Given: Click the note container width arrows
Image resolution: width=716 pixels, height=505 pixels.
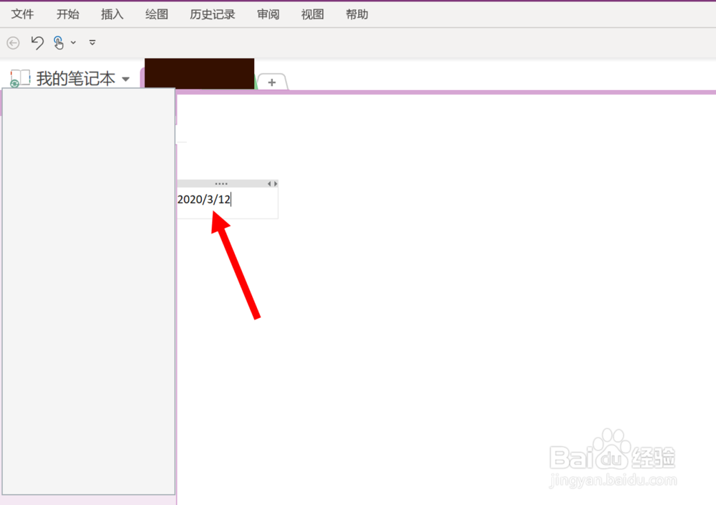Looking at the screenshot, I should coord(272,183).
